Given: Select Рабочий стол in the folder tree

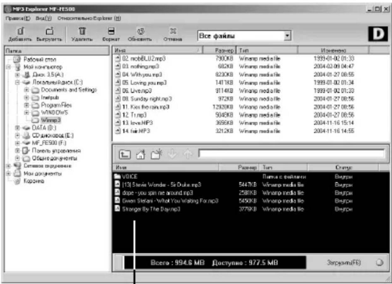Looking at the screenshot, I should click(39, 59).
